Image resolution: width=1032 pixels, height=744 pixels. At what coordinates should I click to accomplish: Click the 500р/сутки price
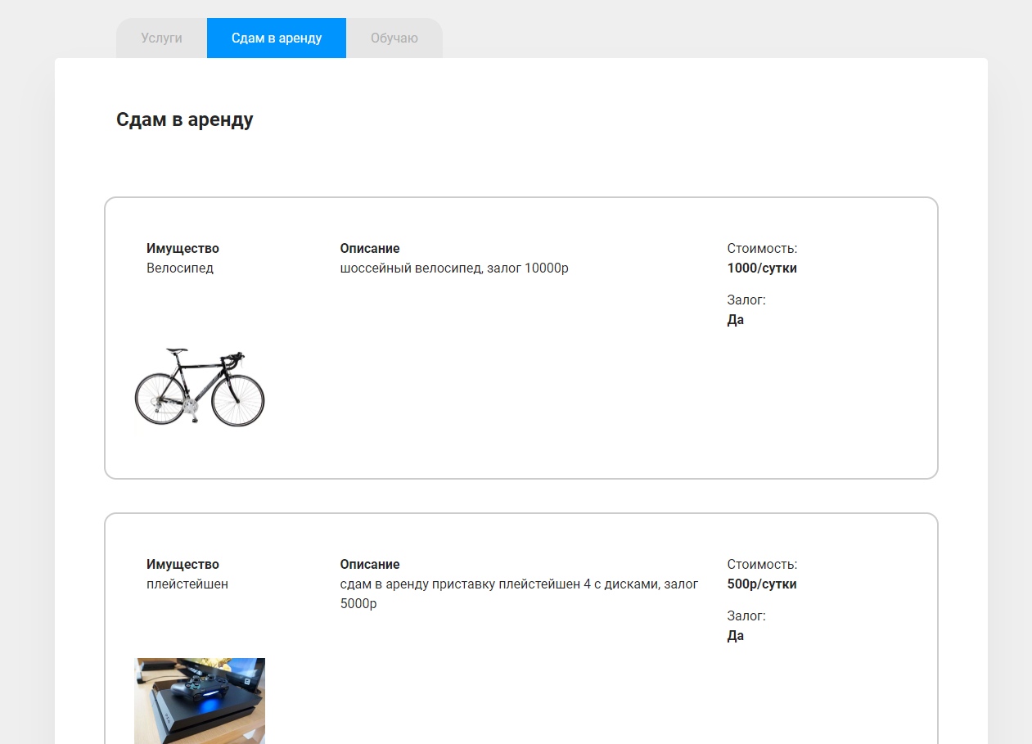point(762,584)
